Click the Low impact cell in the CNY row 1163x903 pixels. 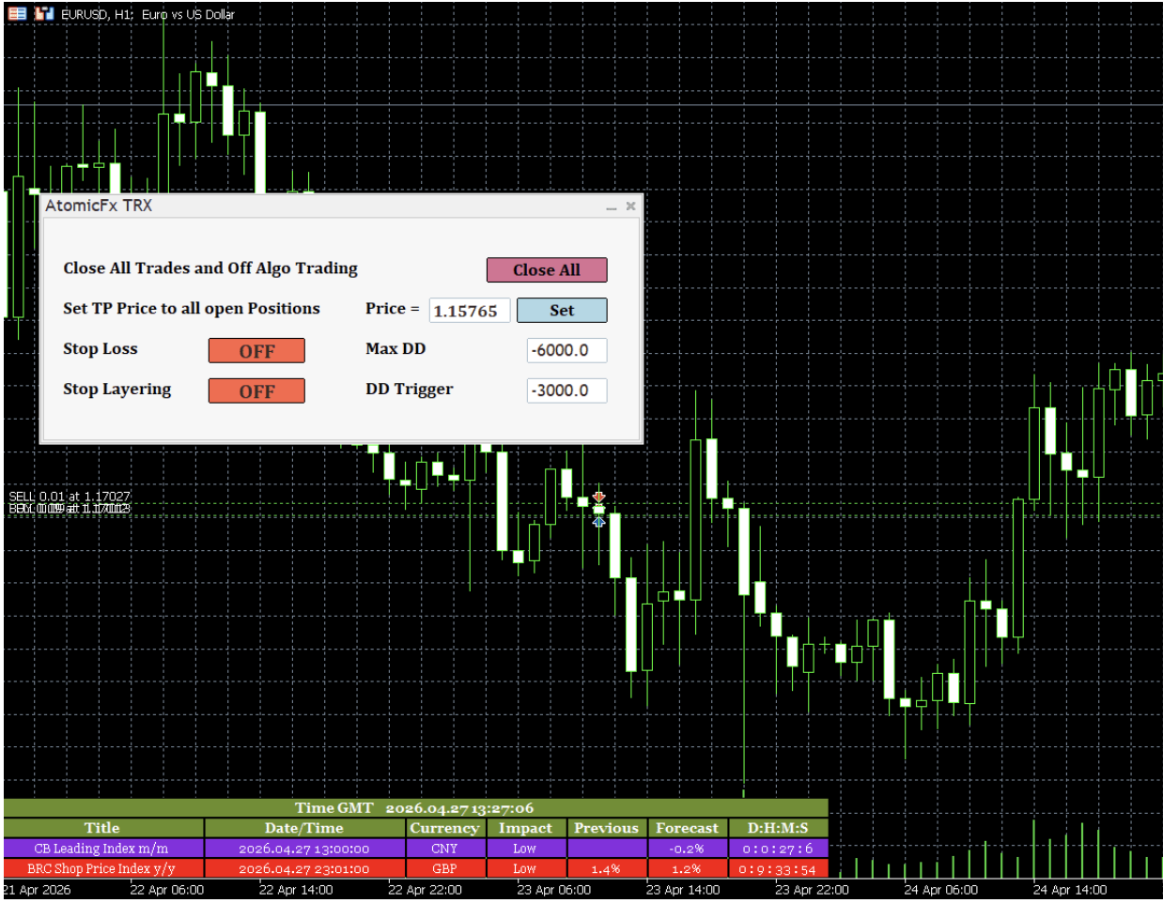(x=525, y=849)
